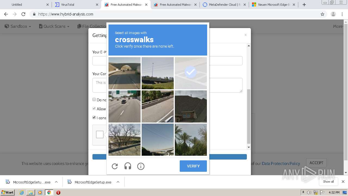
Task: Open Chrome three-dot menu
Action: click(x=342, y=14)
